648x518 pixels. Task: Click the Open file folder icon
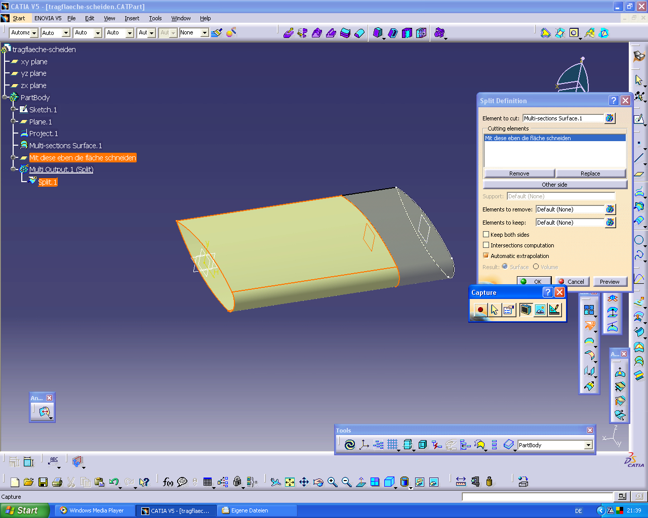click(x=28, y=482)
